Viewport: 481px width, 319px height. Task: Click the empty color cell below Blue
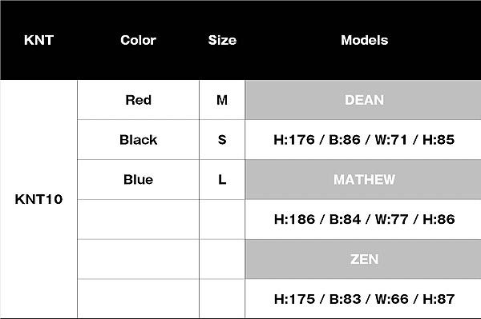(x=139, y=219)
